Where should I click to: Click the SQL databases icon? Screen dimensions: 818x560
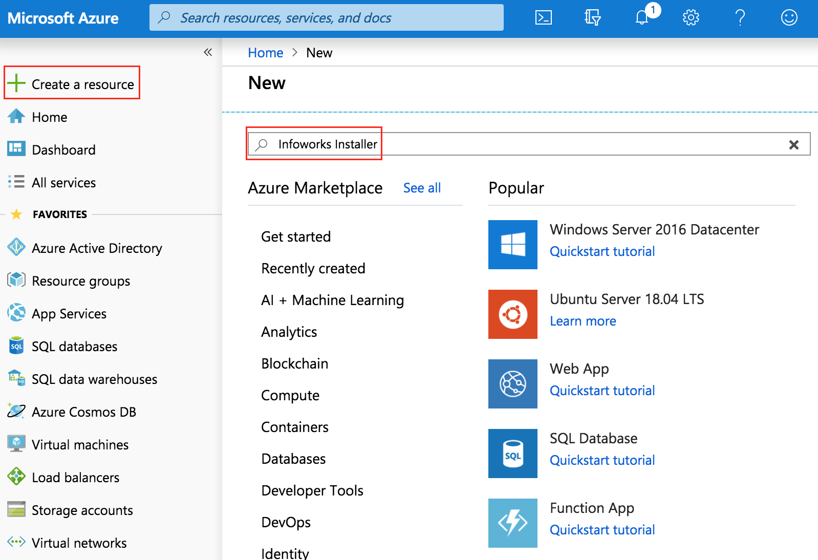(x=16, y=346)
